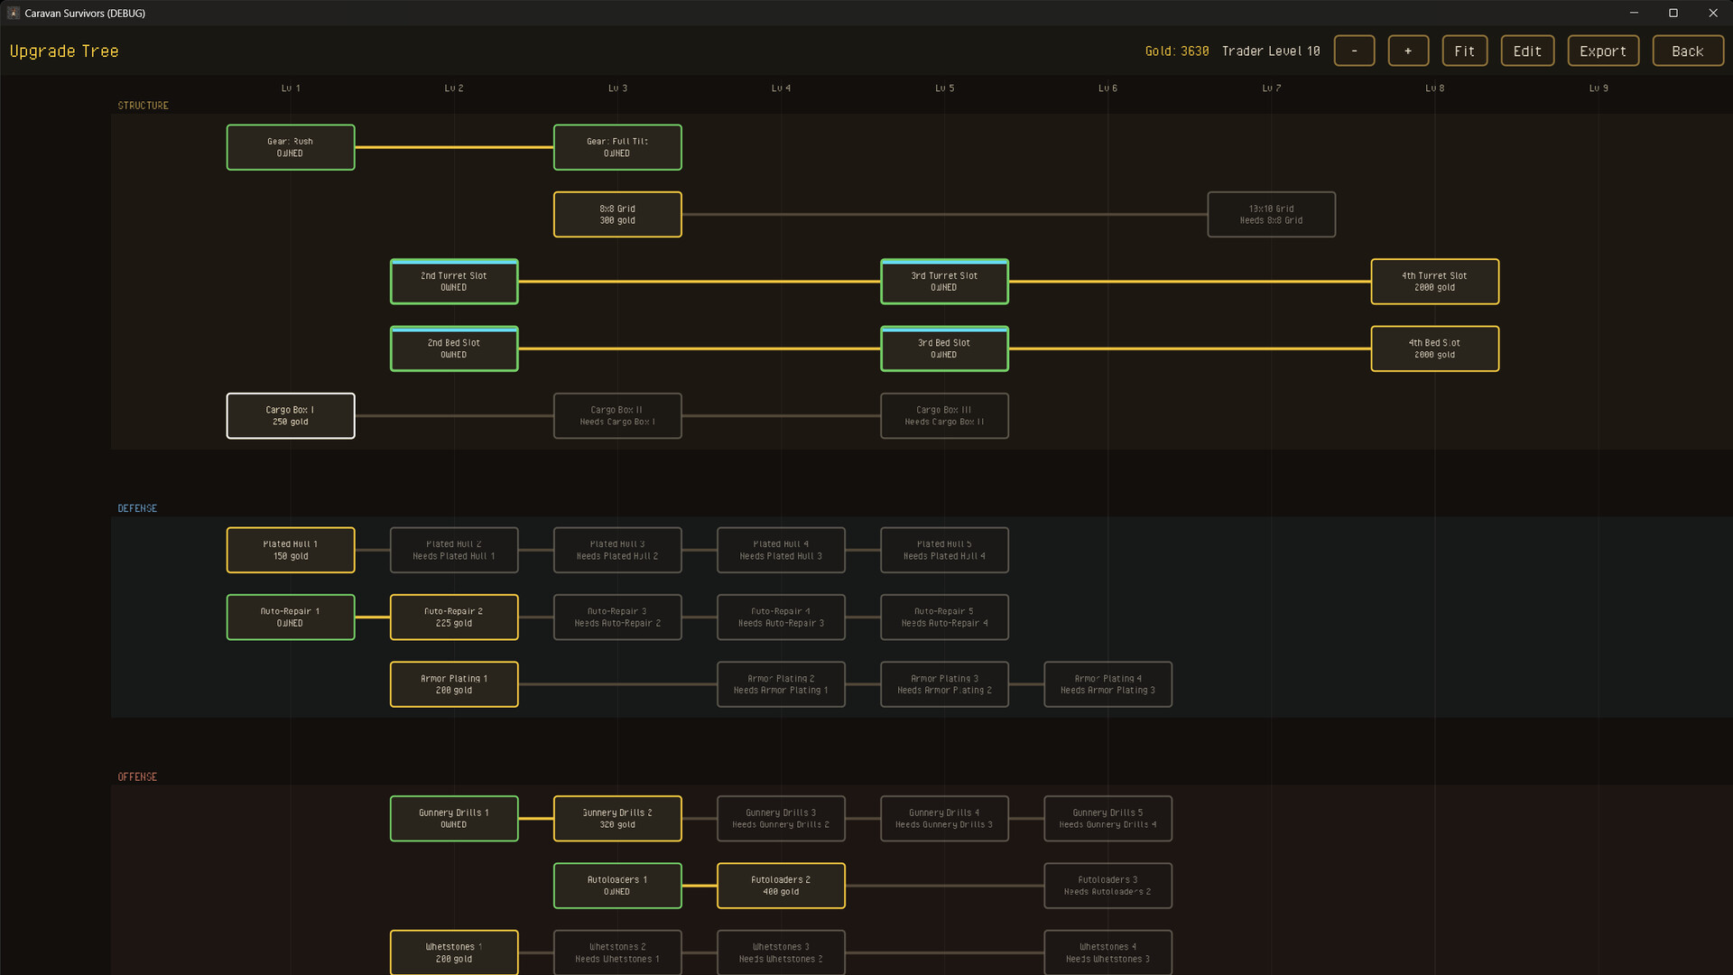Click the zoom out minus button
The width and height of the screenshot is (1733, 975).
pos(1354,51)
